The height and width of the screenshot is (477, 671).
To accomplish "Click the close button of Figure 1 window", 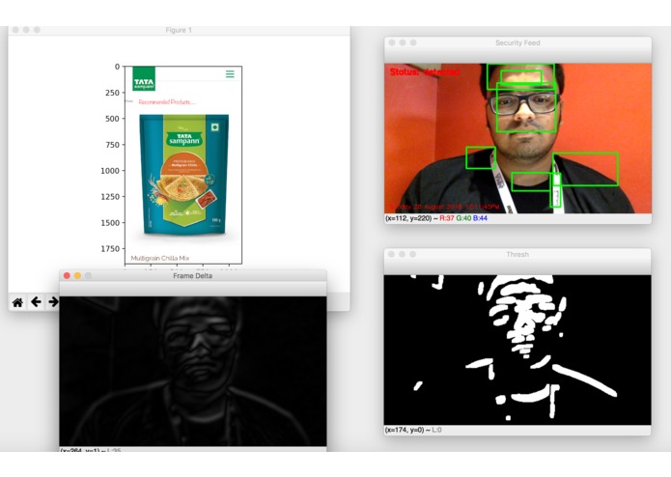I will pyautogui.click(x=15, y=30).
